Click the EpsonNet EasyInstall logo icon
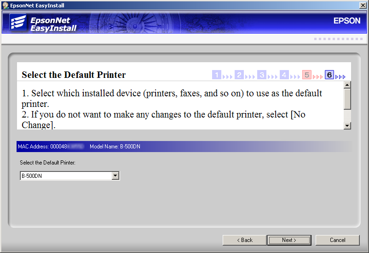The height and width of the screenshot is (253, 369). [x=18, y=23]
